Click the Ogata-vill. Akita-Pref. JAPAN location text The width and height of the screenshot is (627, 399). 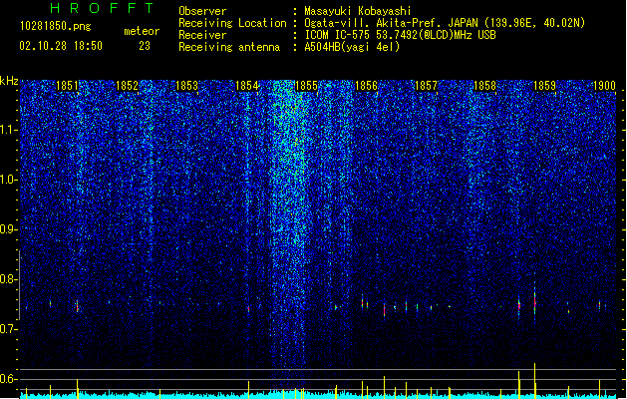[445, 23]
